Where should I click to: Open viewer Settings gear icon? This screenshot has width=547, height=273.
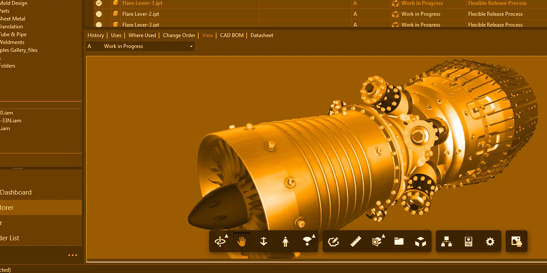(490, 241)
